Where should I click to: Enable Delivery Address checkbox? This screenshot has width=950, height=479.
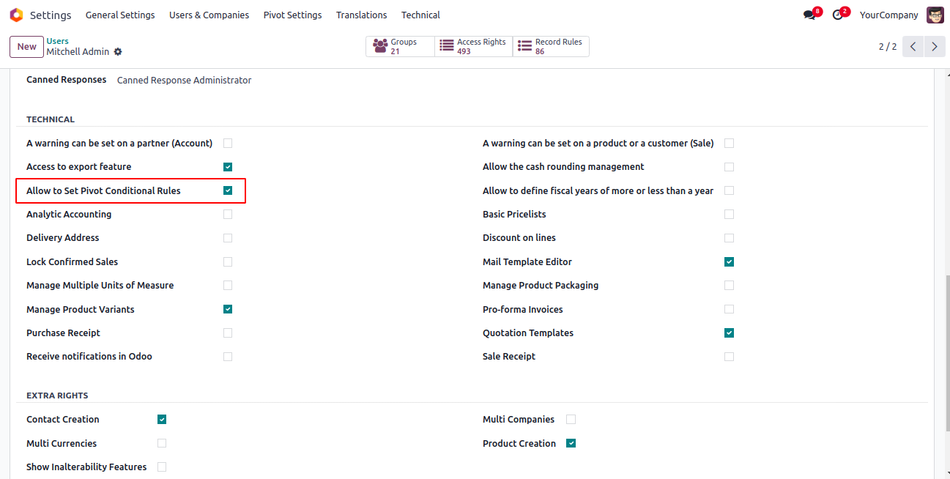pyautogui.click(x=228, y=238)
